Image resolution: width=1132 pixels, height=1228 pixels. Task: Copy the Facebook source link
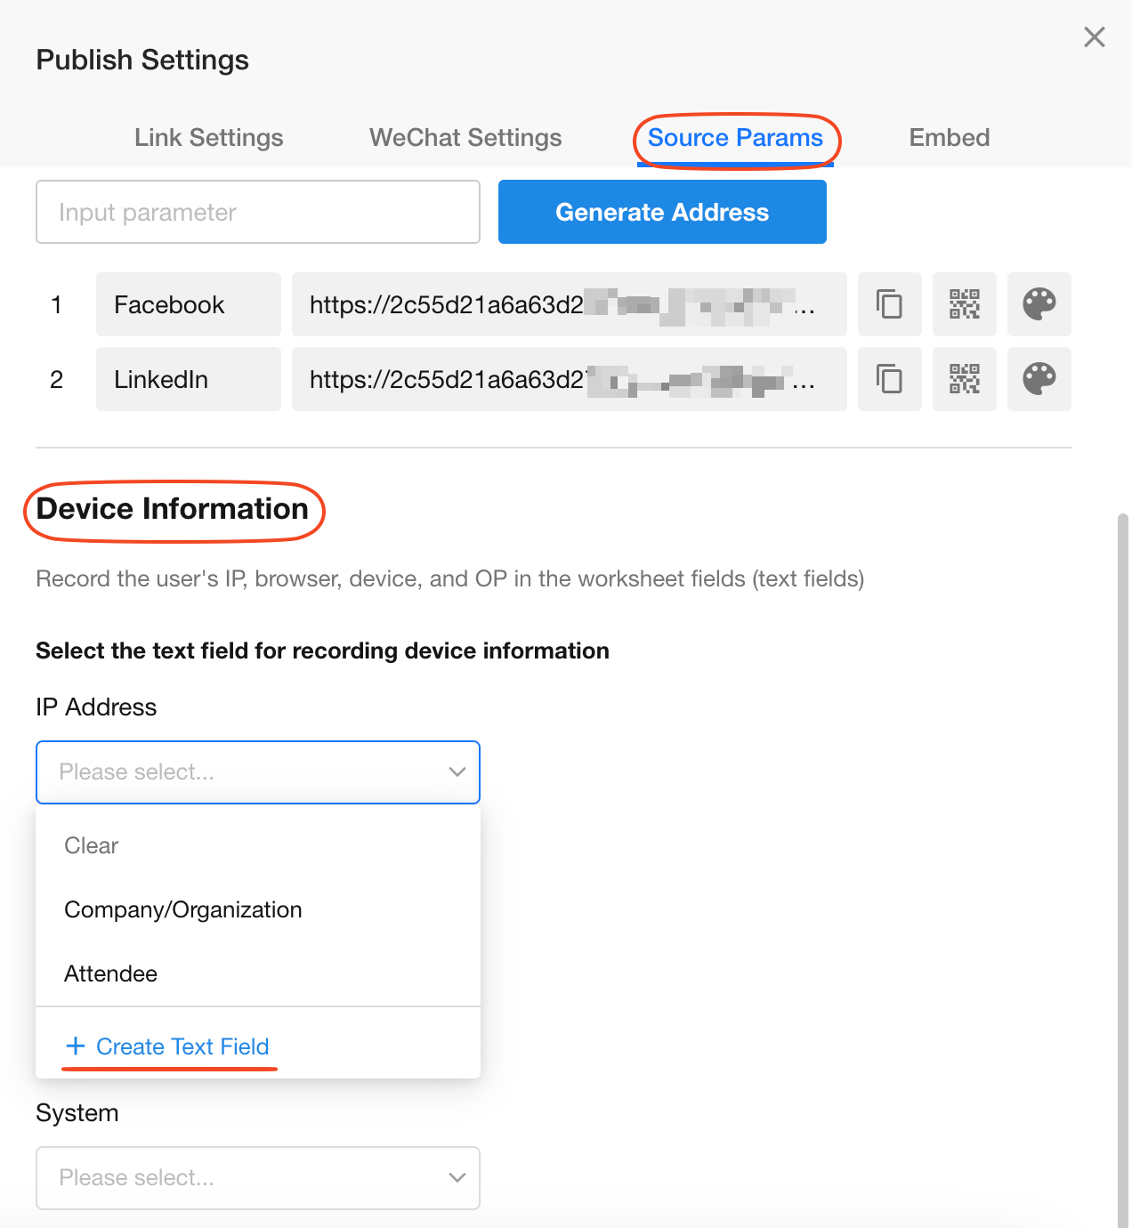(x=889, y=304)
